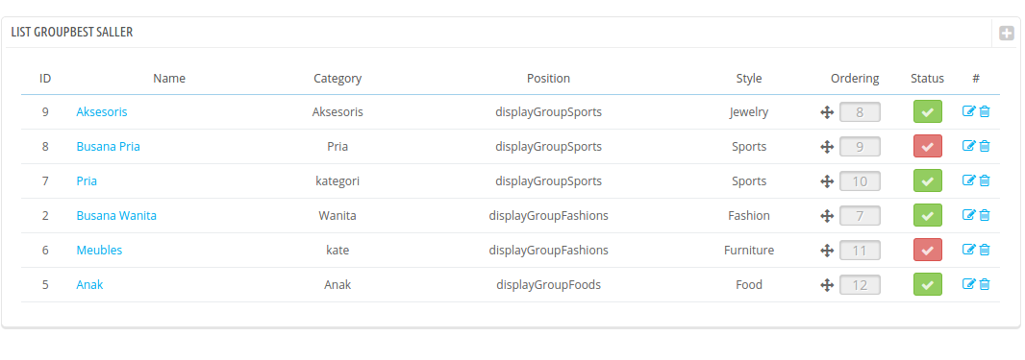Click the ordering field showing 10

[860, 181]
